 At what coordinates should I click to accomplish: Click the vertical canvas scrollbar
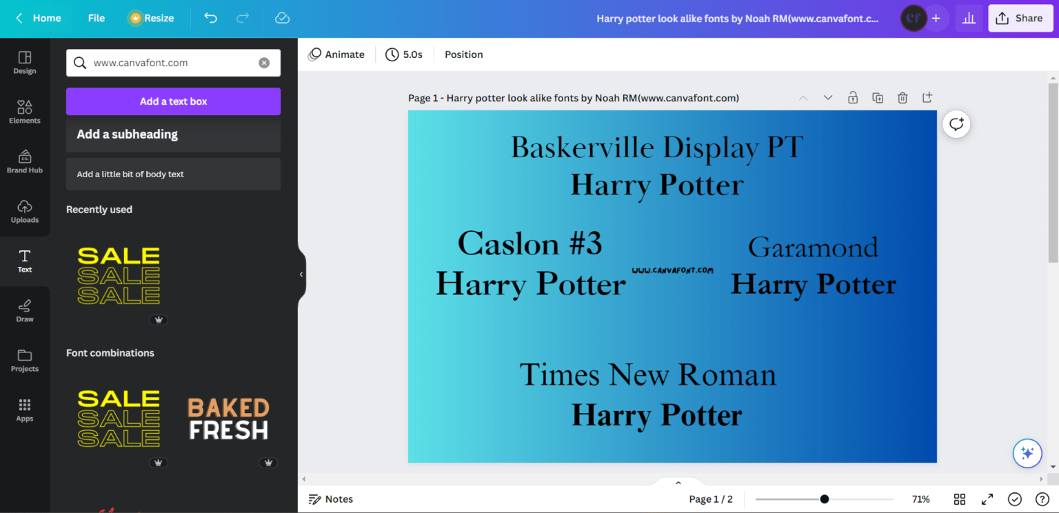1053,172
